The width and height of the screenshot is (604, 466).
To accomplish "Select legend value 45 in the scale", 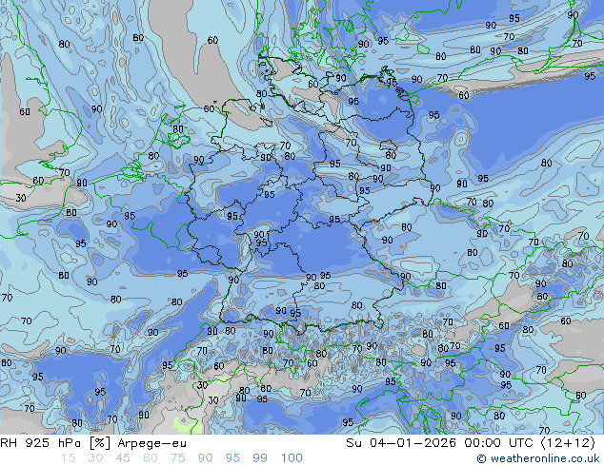I will 123,458.
